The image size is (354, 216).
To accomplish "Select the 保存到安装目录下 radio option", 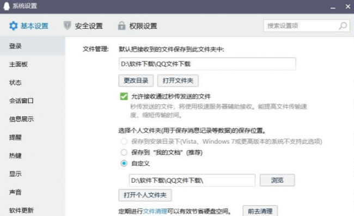I will pyautogui.click(x=124, y=141).
